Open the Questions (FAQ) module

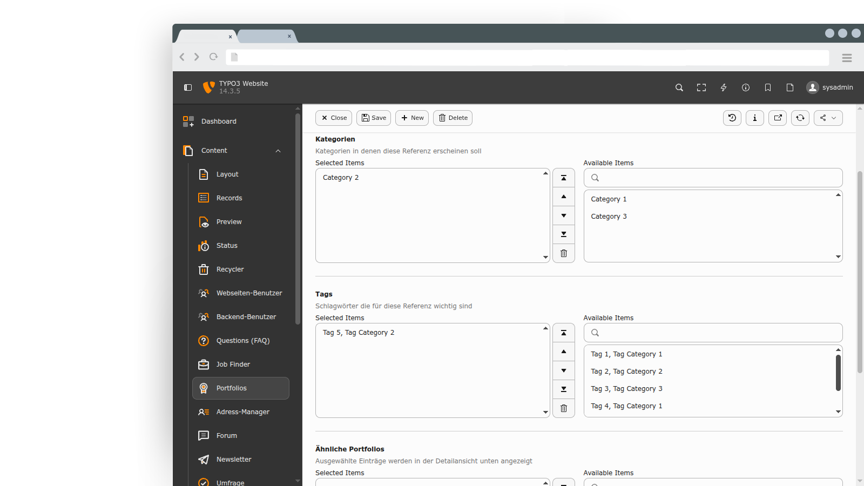pyautogui.click(x=241, y=341)
